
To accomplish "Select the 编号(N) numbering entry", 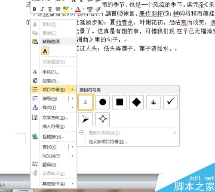I will pyautogui.click(x=50, y=98).
